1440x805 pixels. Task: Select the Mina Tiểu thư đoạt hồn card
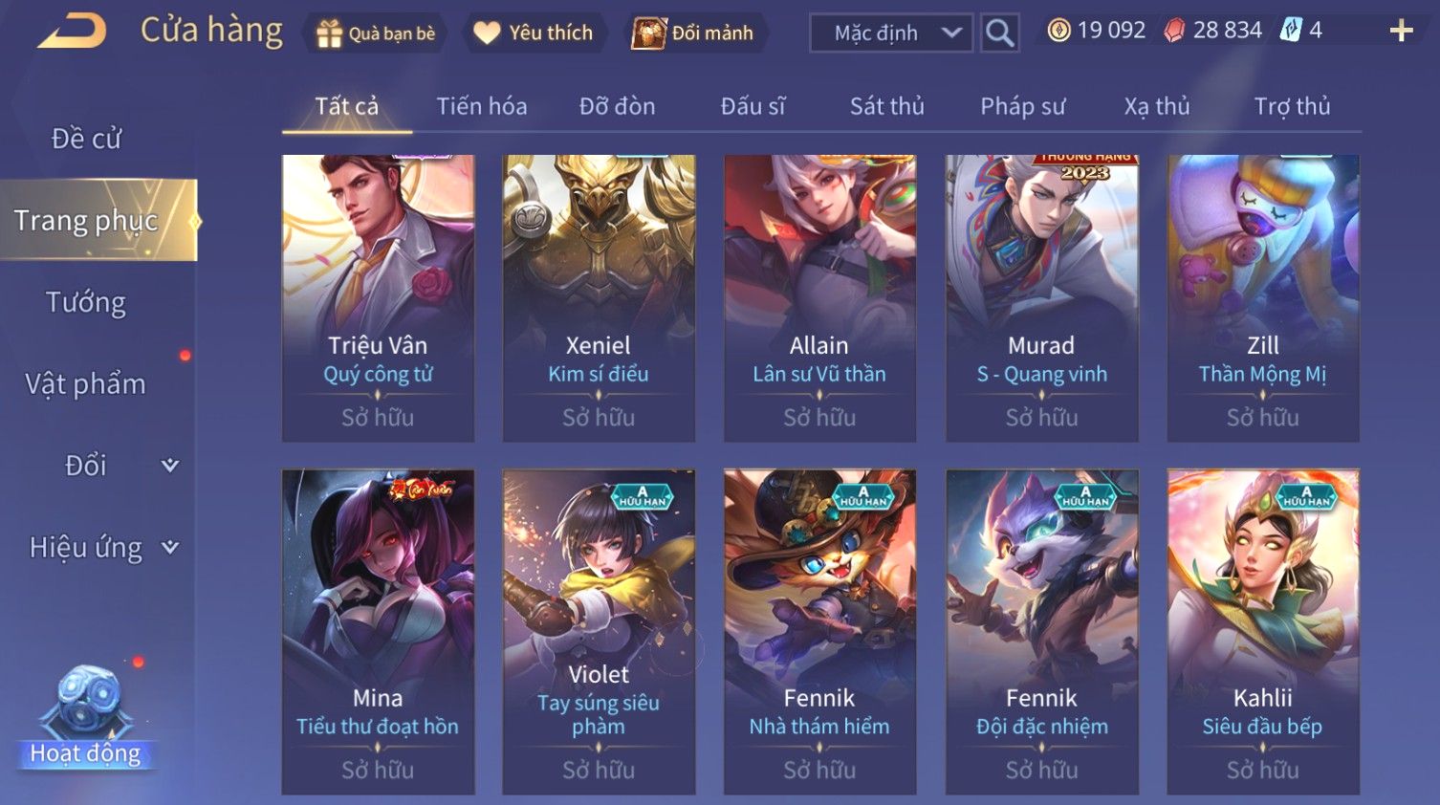(378, 632)
